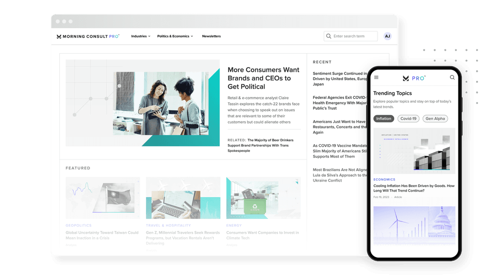The width and height of the screenshot is (490, 276).
Task: Open the Taiwan flag article thumbnail
Action: coord(103,198)
